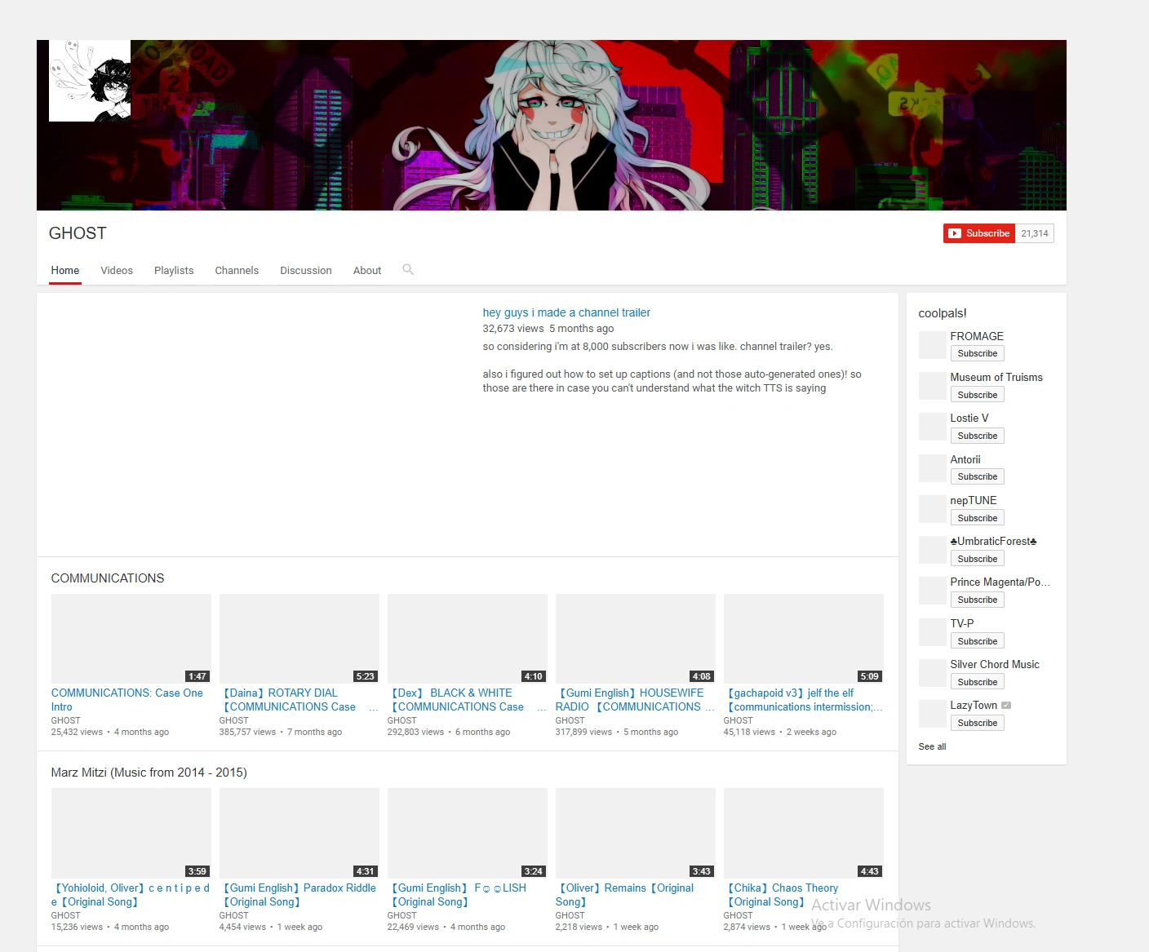This screenshot has width=1149, height=952.
Task: Click the GHOST channel avatar image
Action: click(90, 81)
